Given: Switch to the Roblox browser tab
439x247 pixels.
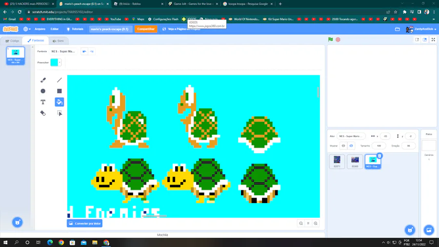Looking at the screenshot, I should pyautogui.click(x=138, y=4).
